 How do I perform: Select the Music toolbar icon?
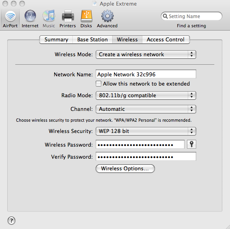click(x=49, y=19)
